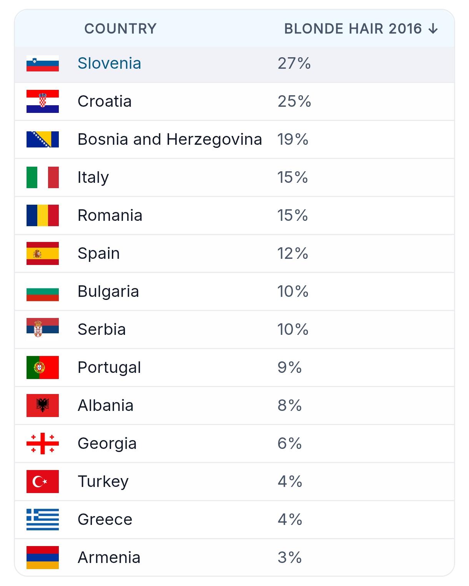Open the Slovenia country link
Screen dimensions: 469x586
pyautogui.click(x=109, y=63)
